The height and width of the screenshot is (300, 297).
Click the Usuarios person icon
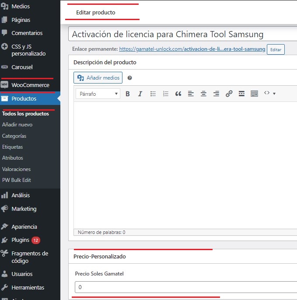(4, 274)
